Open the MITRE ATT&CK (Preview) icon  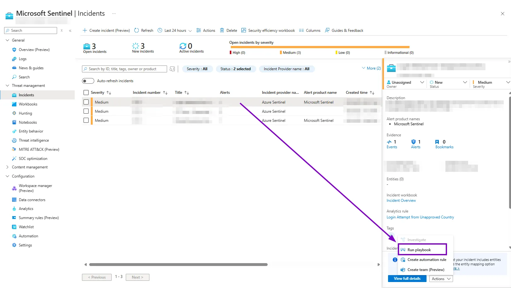14,150
